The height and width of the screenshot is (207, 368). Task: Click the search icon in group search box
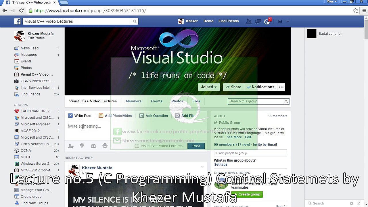pyautogui.click(x=286, y=101)
